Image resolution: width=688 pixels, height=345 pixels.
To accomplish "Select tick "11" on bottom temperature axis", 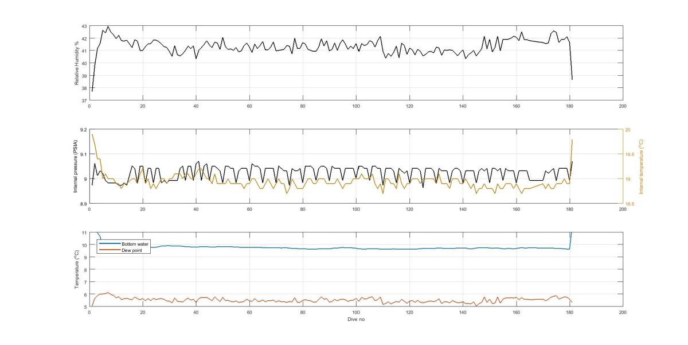I will (x=84, y=233).
